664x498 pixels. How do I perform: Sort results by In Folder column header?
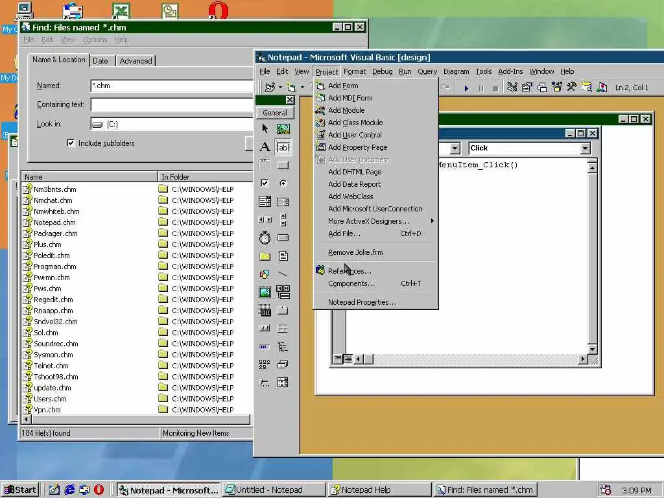[206, 176]
